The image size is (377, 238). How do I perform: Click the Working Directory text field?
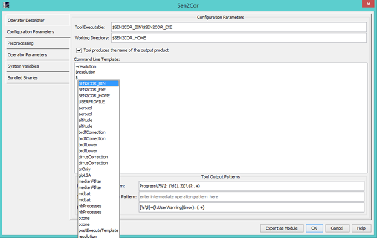click(239, 38)
